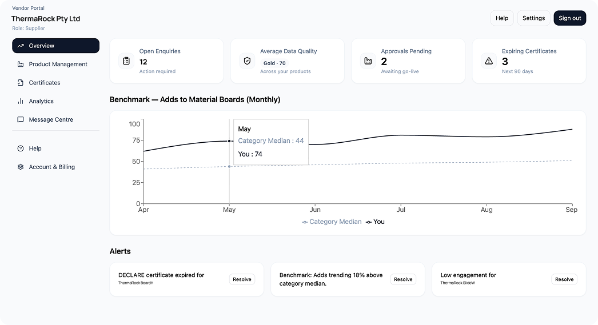Click the Certificates document icon
The image size is (598, 325).
(x=21, y=83)
